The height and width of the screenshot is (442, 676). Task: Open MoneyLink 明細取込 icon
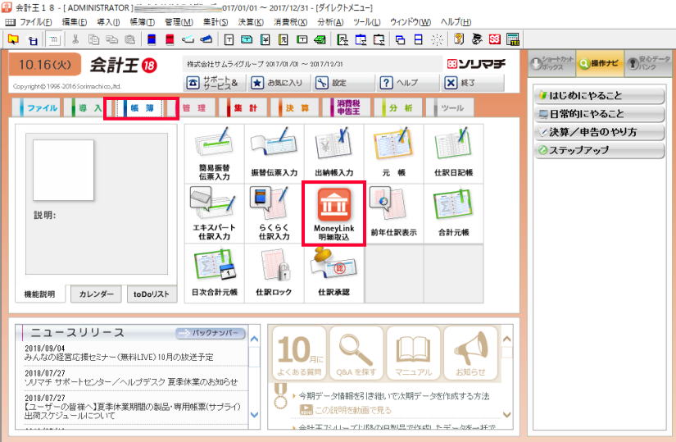pos(333,212)
